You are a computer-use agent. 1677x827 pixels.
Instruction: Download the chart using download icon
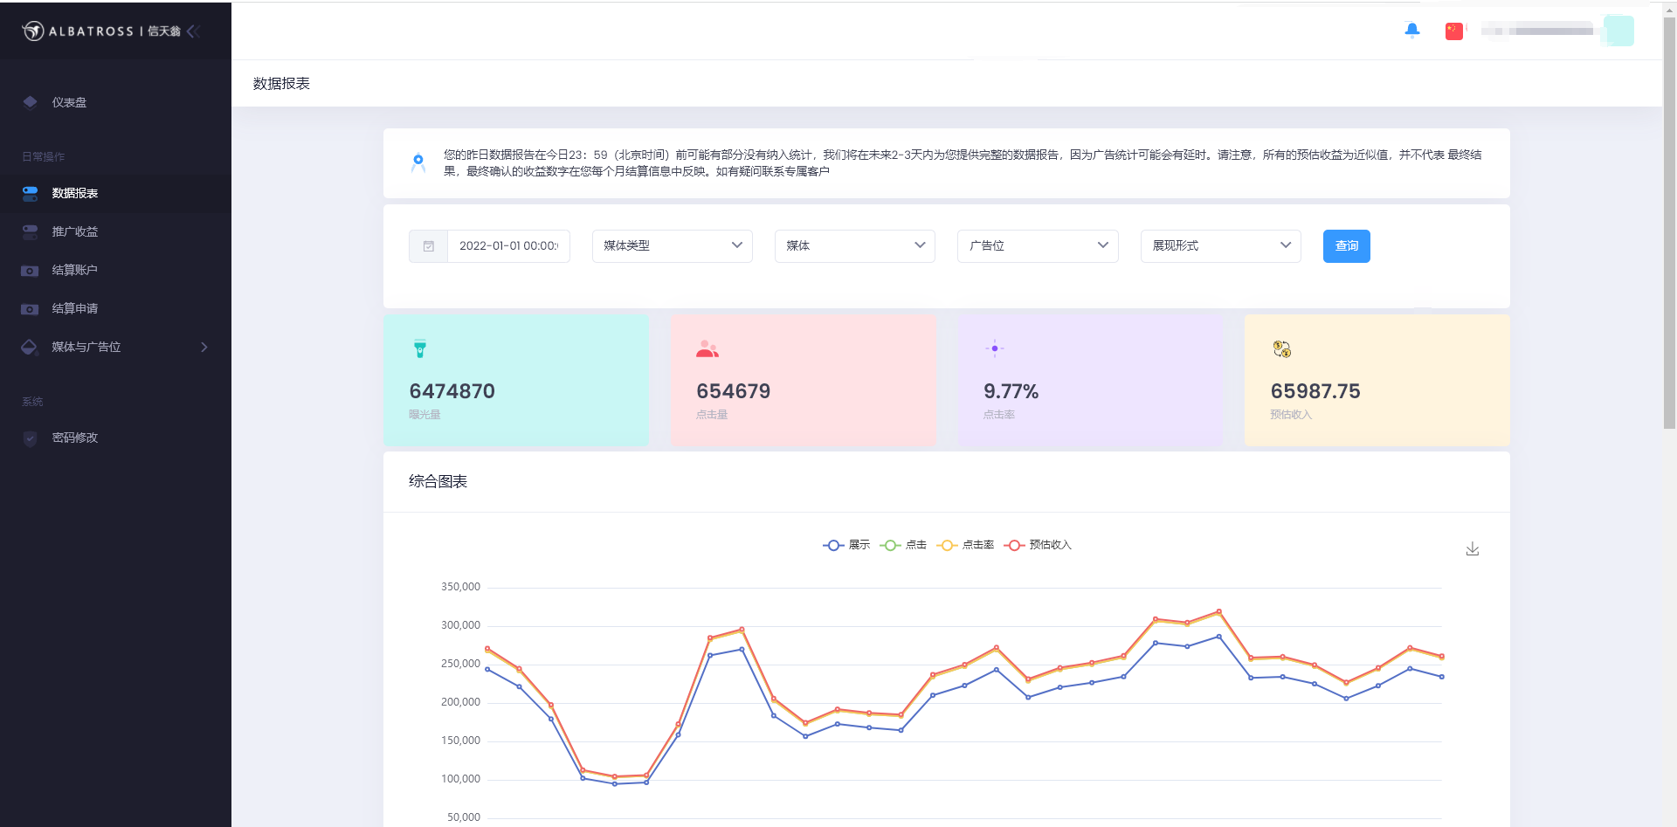click(x=1472, y=548)
